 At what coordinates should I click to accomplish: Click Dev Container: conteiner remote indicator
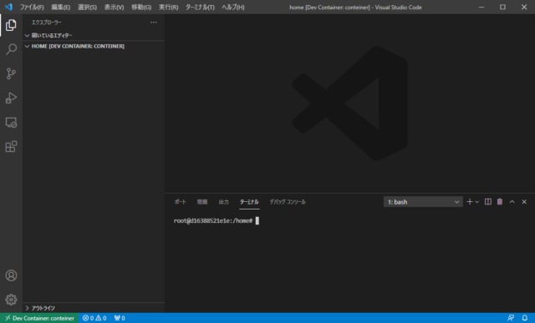(x=39, y=318)
